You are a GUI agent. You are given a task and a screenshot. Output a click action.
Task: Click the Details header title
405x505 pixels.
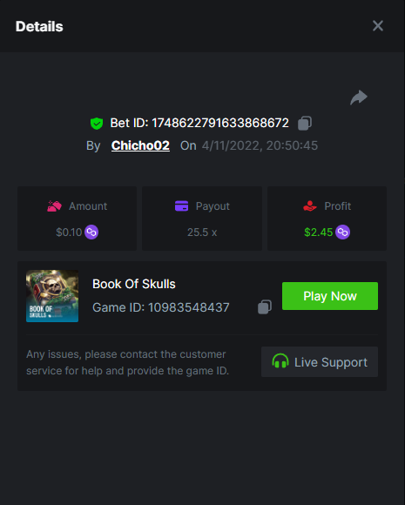click(x=39, y=26)
